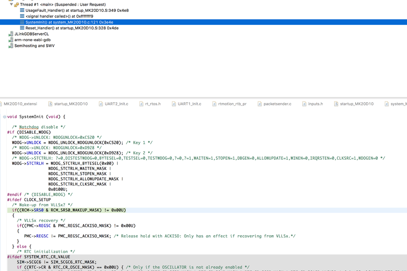The height and width of the screenshot is (271, 407).
Task: Click the 'Wake-up from VLLSx?' comment
Action: click(x=42, y=205)
